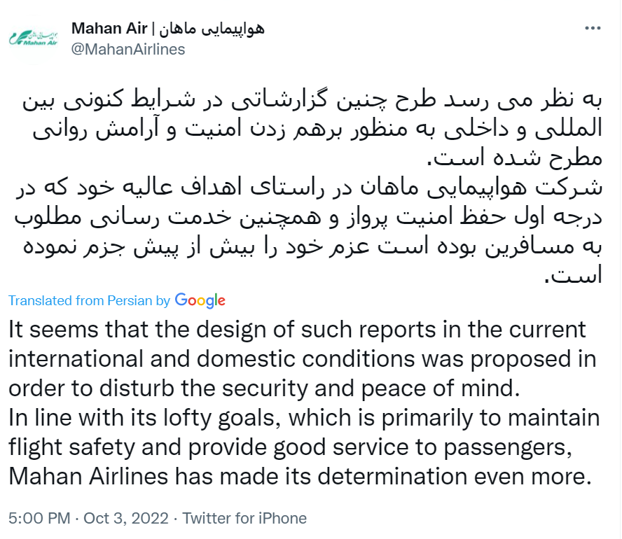
Task: Click the word "Persian" in translation credit
Action: (x=130, y=300)
